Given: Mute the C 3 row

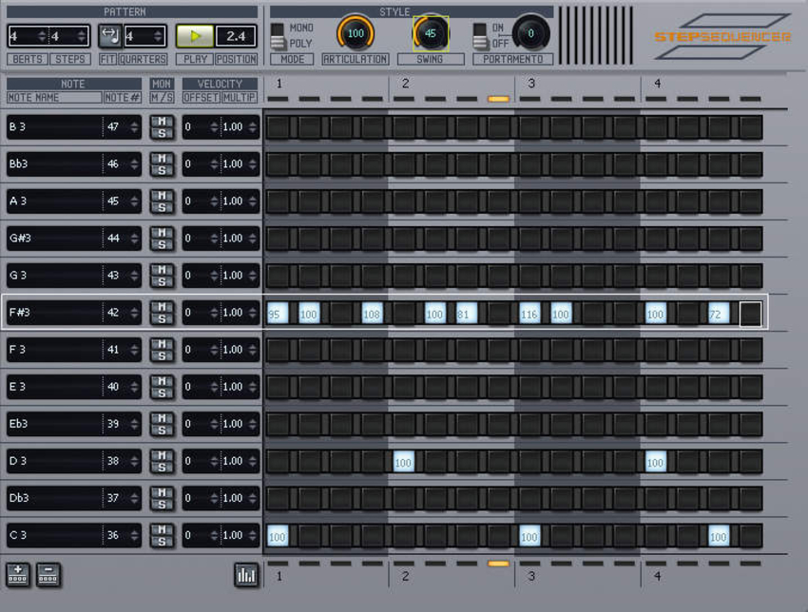Looking at the screenshot, I should pyautogui.click(x=162, y=529).
